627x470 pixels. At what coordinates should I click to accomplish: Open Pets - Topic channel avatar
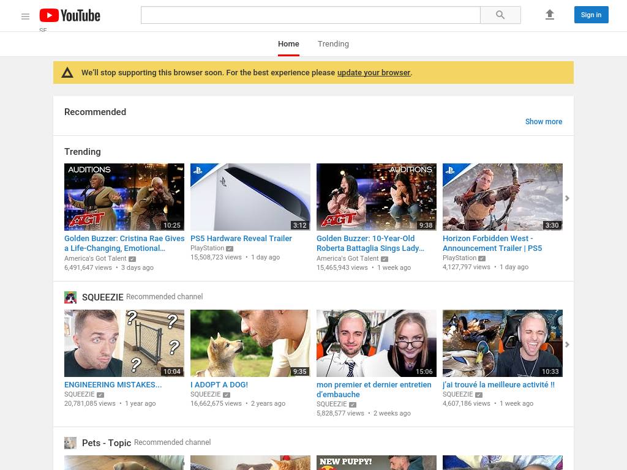pos(70,443)
